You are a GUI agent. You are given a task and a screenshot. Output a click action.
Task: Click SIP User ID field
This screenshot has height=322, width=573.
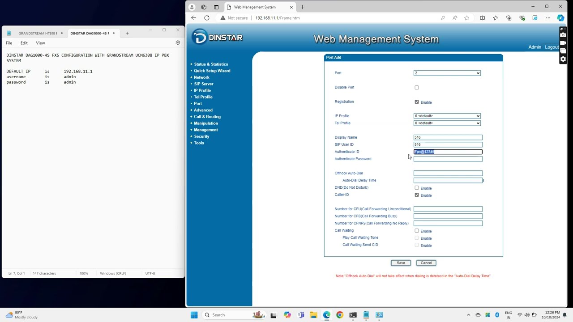click(x=448, y=144)
